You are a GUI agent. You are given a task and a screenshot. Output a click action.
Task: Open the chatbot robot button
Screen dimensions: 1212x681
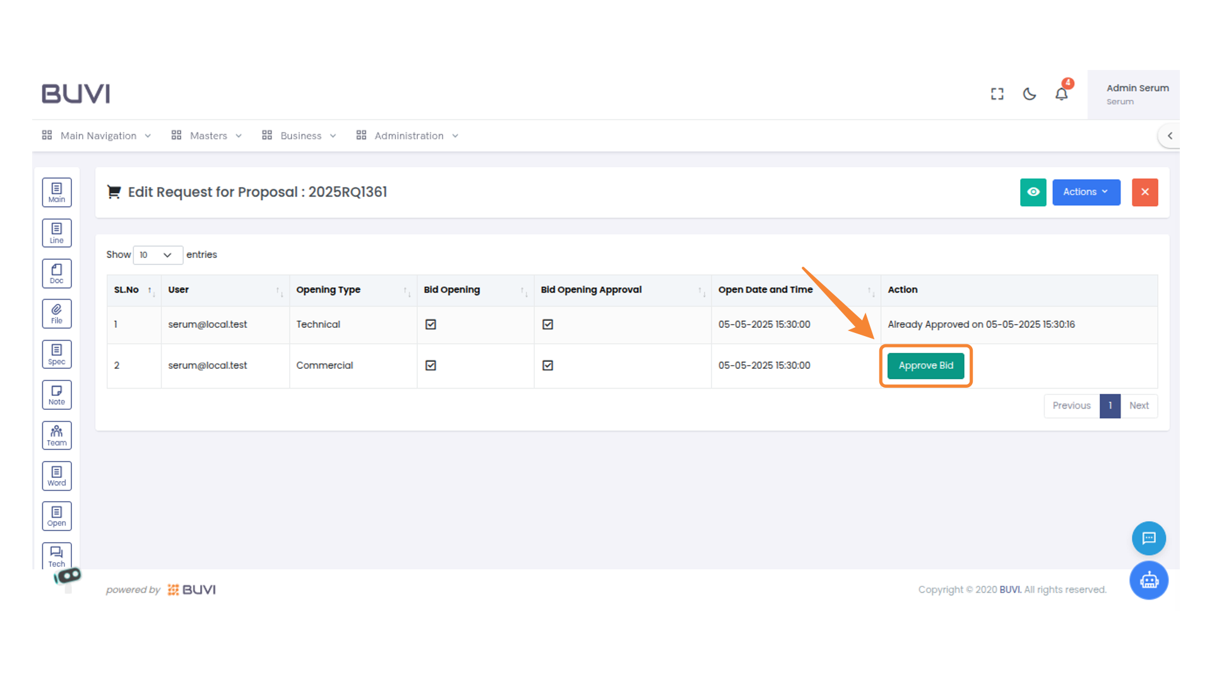coord(1148,580)
